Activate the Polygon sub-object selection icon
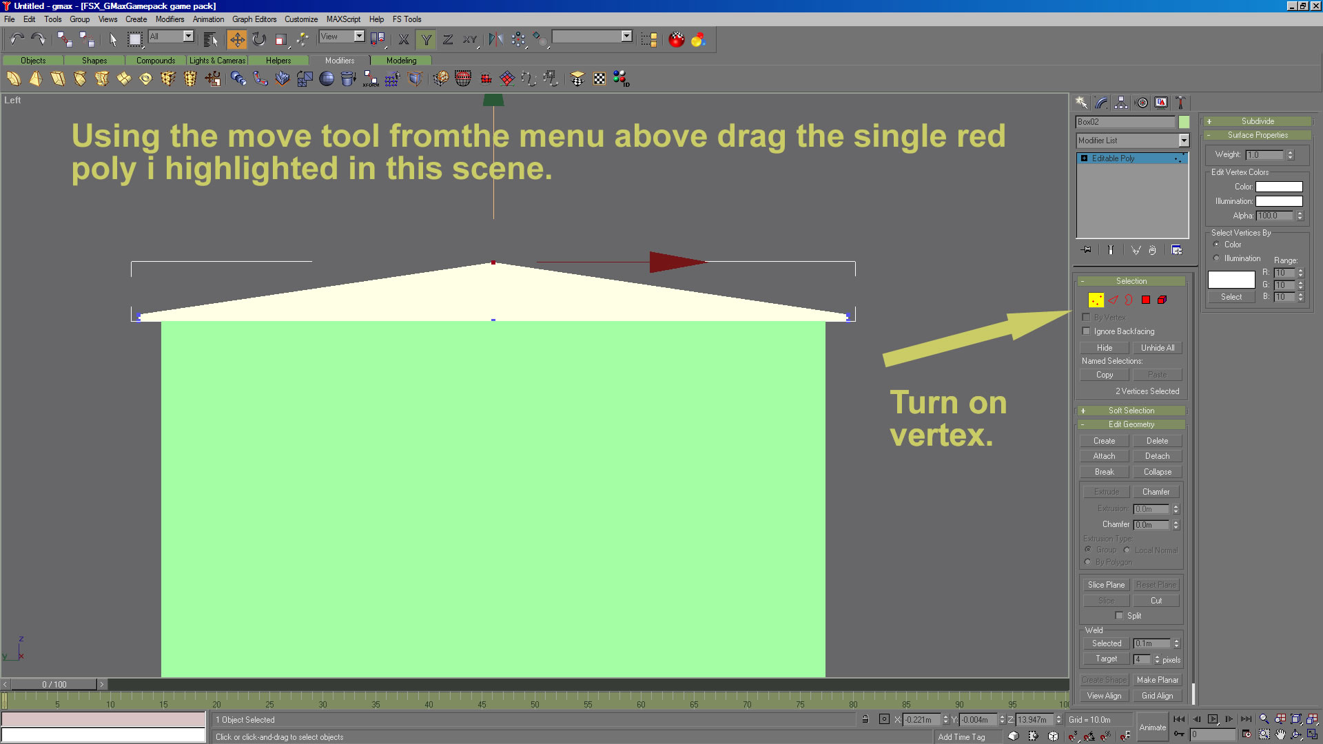The height and width of the screenshot is (744, 1323). pos(1146,300)
